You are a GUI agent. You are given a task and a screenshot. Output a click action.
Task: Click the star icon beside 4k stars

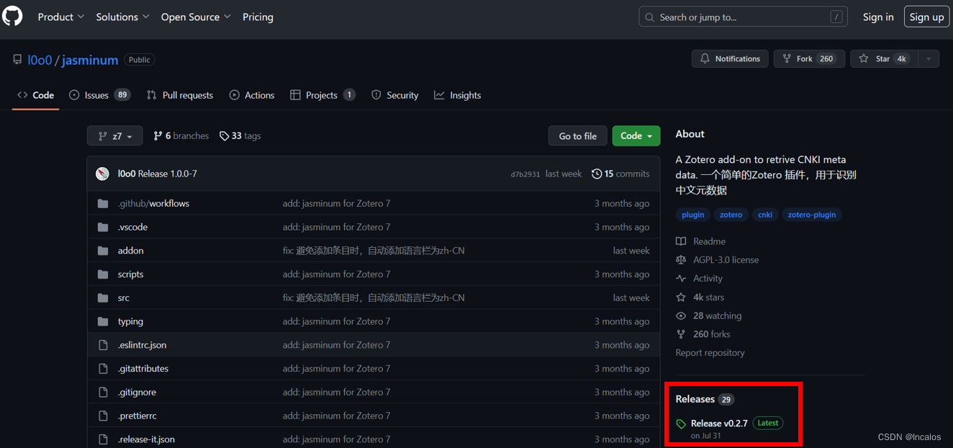click(x=681, y=297)
